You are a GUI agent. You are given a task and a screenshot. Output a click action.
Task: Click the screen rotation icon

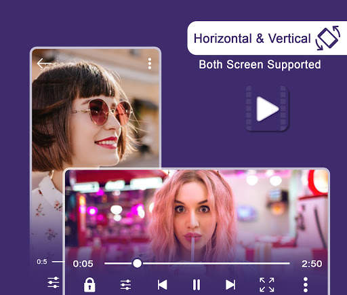click(328, 38)
